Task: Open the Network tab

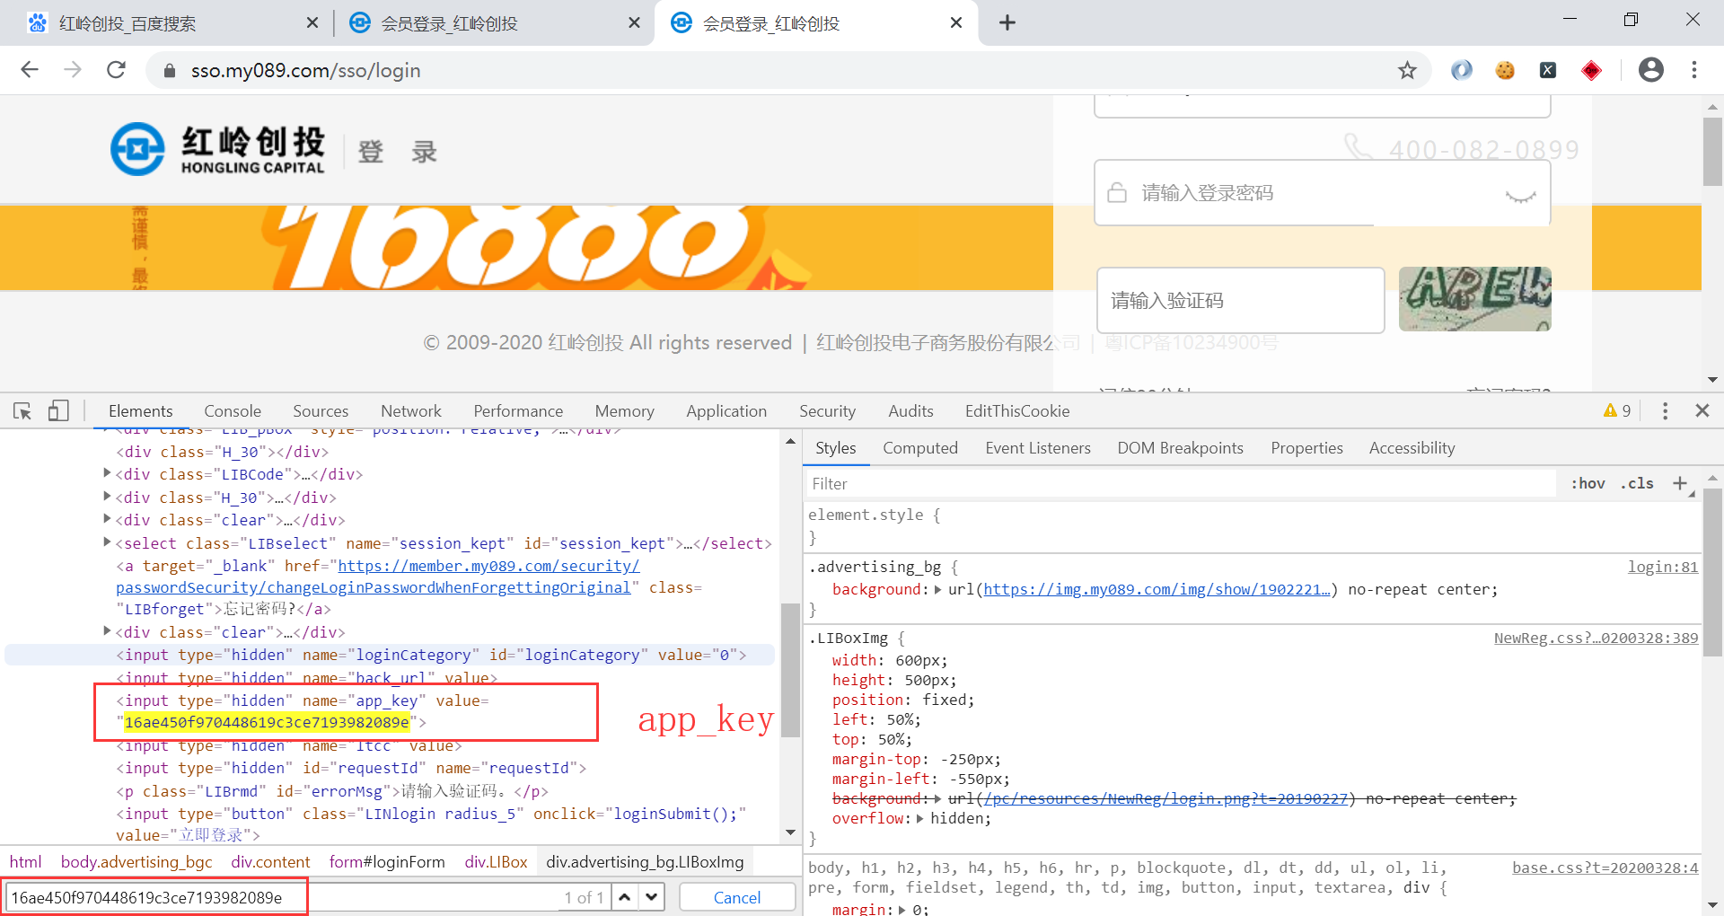Action: 411,411
